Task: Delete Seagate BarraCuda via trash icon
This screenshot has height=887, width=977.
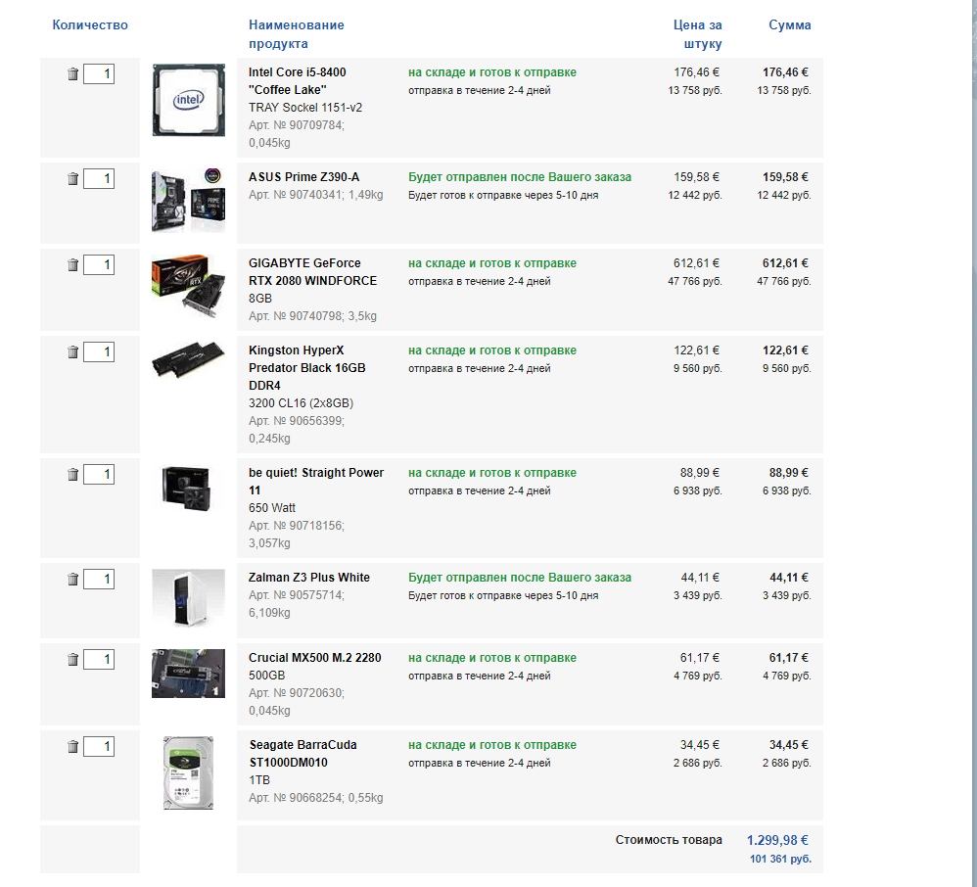Action: [72, 747]
